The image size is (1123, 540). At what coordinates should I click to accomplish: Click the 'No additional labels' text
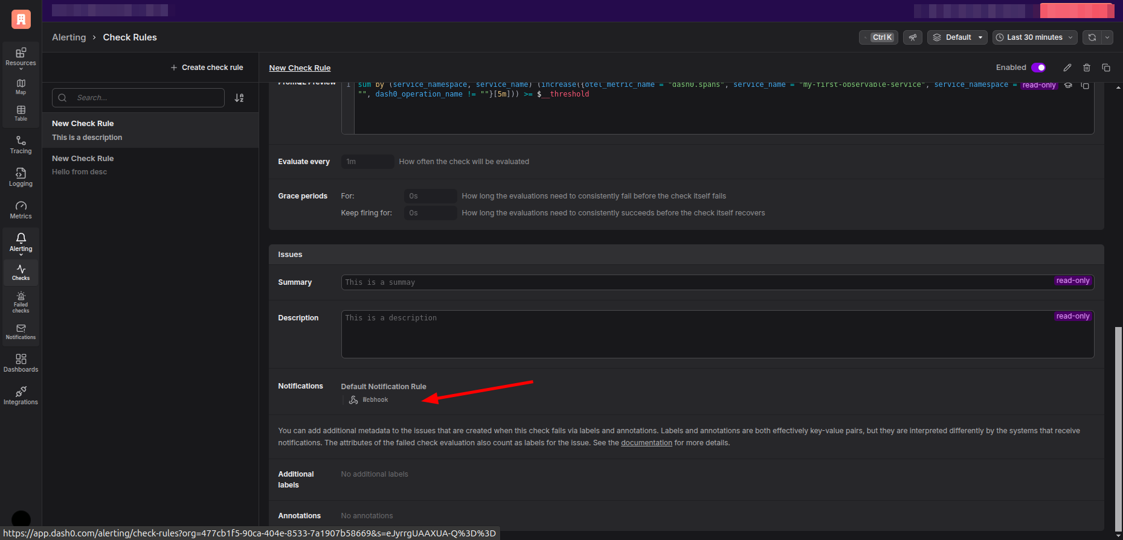375,474
